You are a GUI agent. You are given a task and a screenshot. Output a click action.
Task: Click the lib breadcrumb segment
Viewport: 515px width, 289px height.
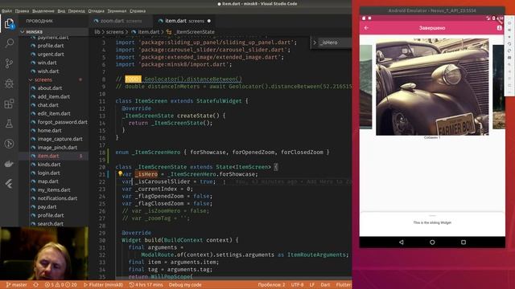tap(97, 32)
